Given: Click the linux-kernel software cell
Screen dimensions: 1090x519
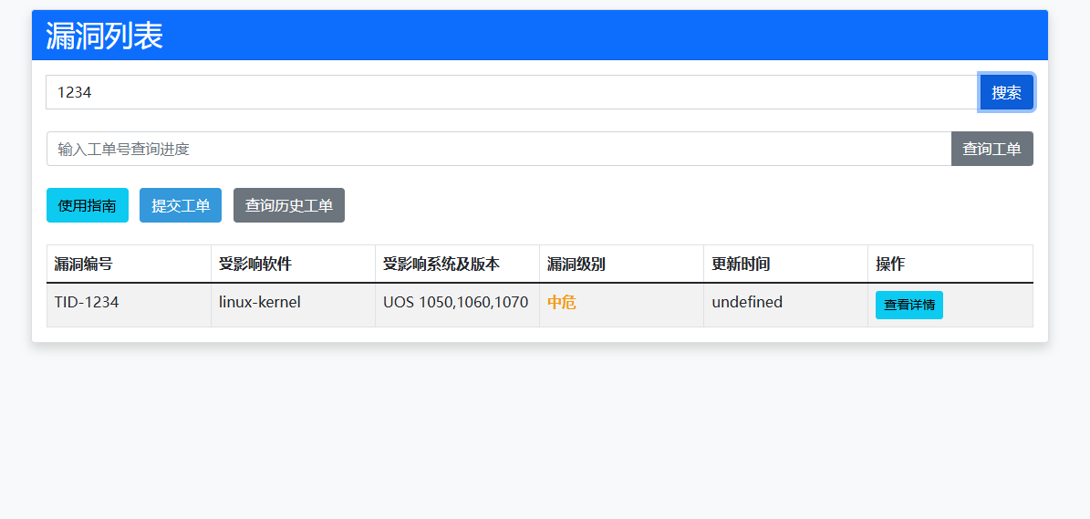Looking at the screenshot, I should click(260, 302).
